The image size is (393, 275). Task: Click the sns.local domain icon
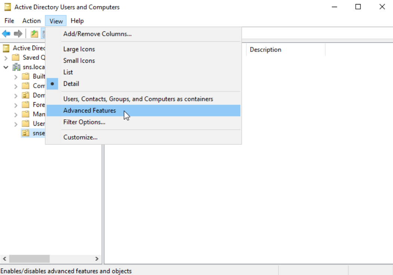point(16,67)
